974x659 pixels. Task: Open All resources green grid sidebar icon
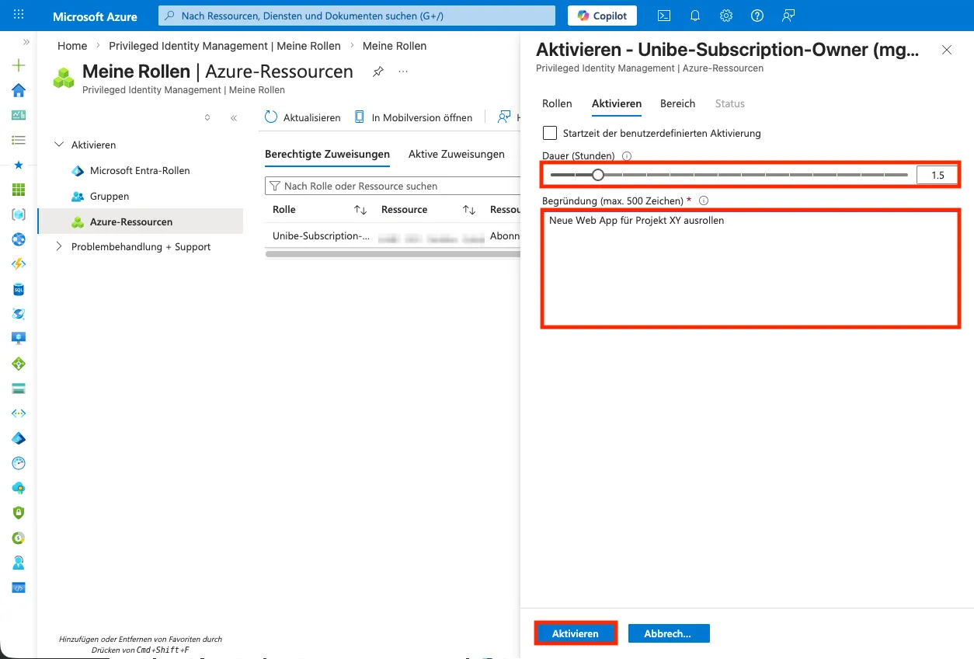tap(19, 190)
